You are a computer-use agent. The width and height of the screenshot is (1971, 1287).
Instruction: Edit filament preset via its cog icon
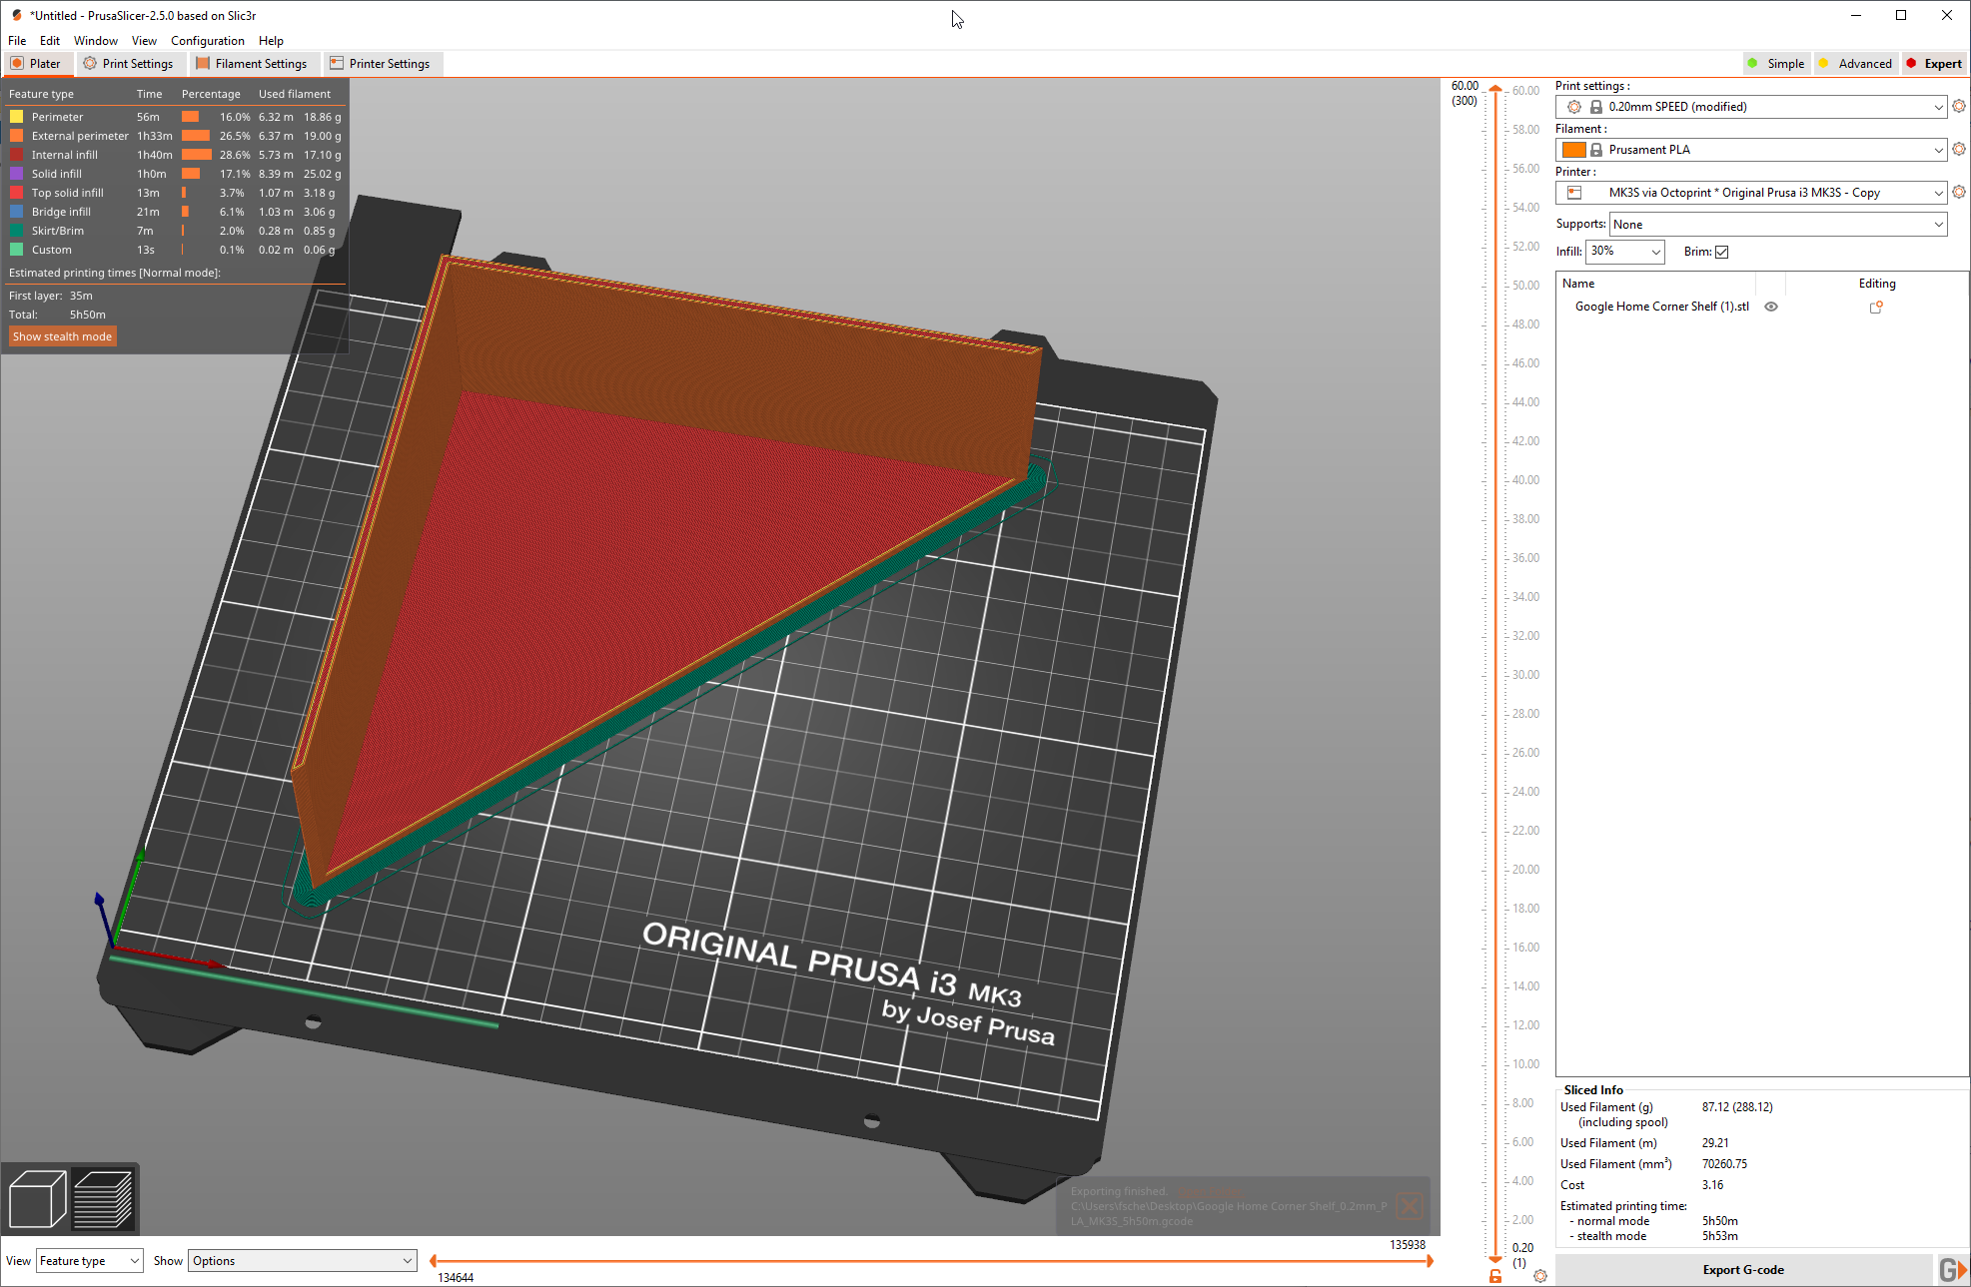click(1959, 149)
